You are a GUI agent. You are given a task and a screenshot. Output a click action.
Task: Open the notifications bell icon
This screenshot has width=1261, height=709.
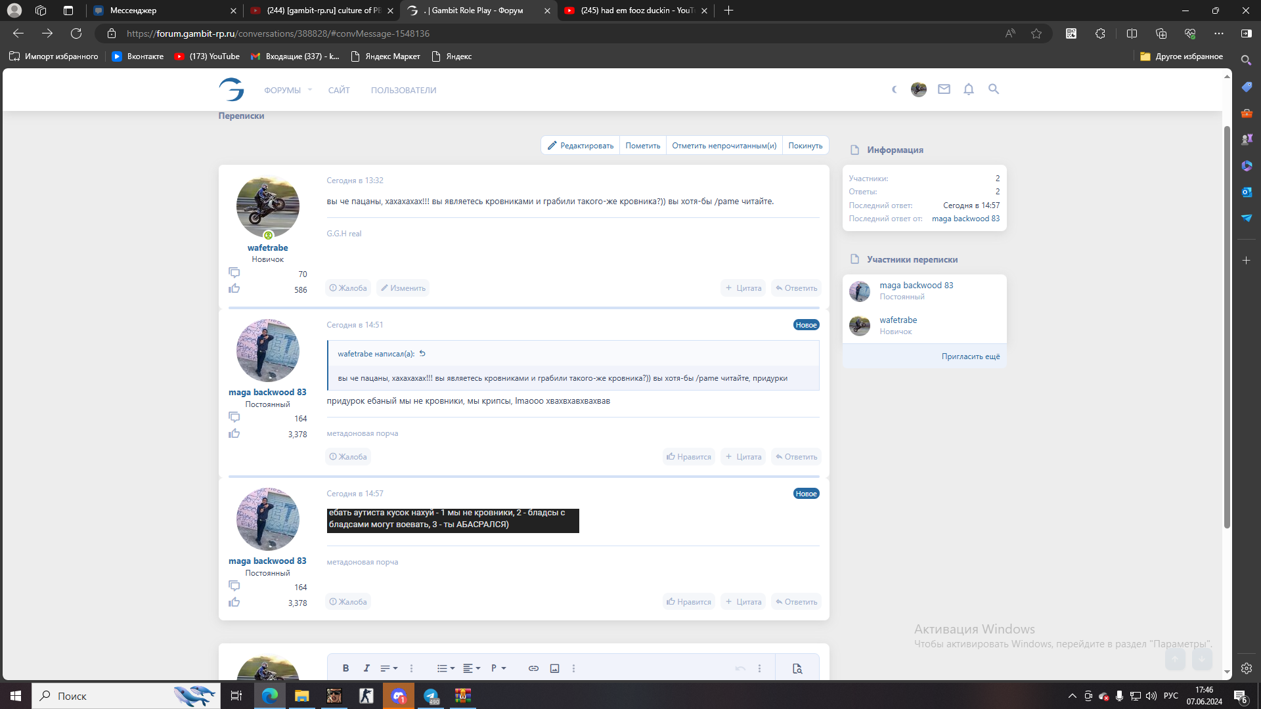click(x=969, y=89)
